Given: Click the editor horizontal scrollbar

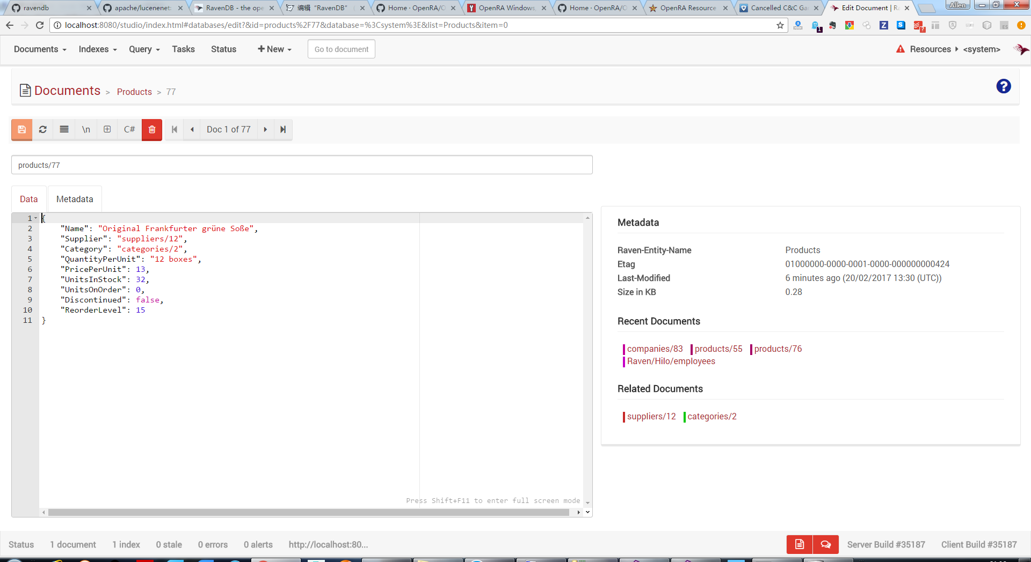Looking at the screenshot, I should point(308,513).
